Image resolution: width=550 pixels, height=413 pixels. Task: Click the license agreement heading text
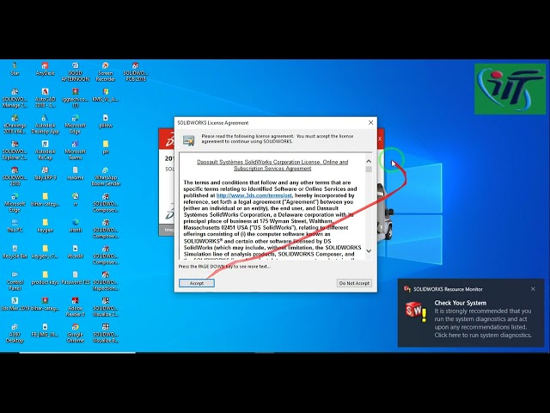point(272,165)
